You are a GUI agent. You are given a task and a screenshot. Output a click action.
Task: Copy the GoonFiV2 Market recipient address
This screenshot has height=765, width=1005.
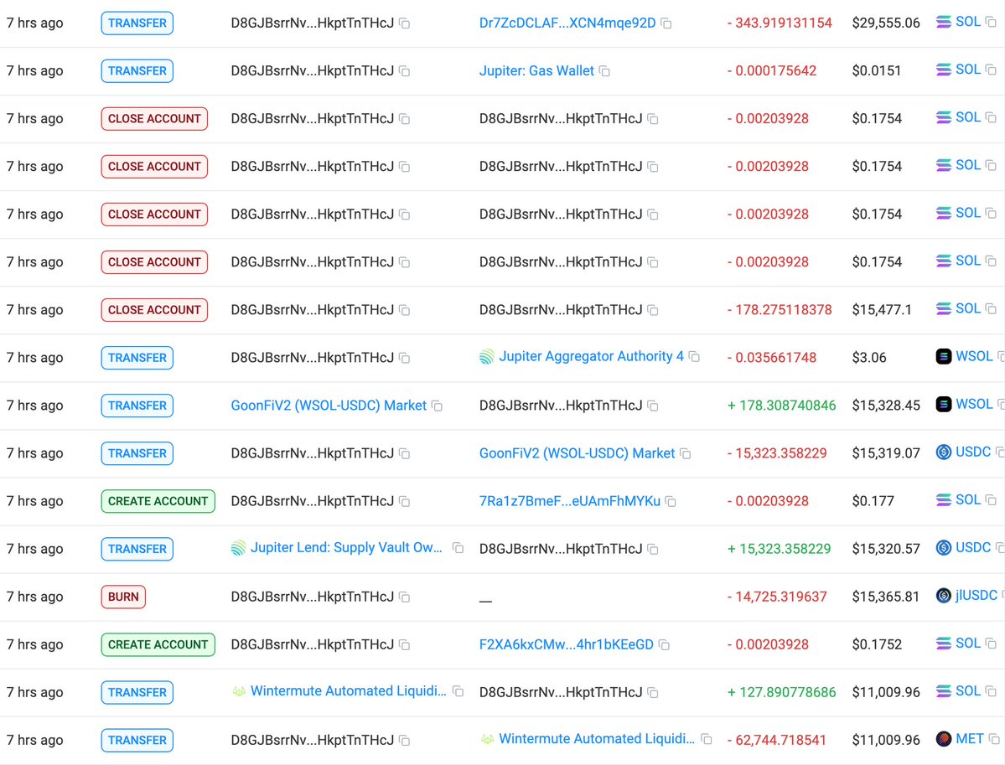[x=686, y=453]
